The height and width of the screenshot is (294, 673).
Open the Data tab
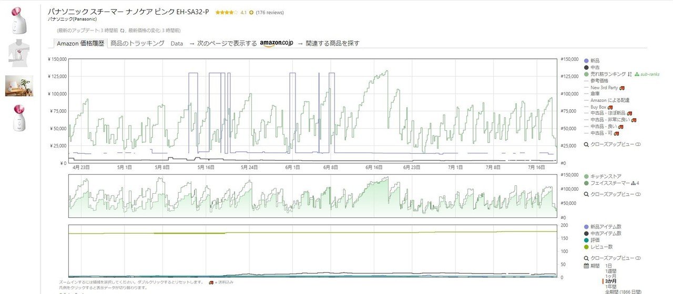(x=177, y=44)
